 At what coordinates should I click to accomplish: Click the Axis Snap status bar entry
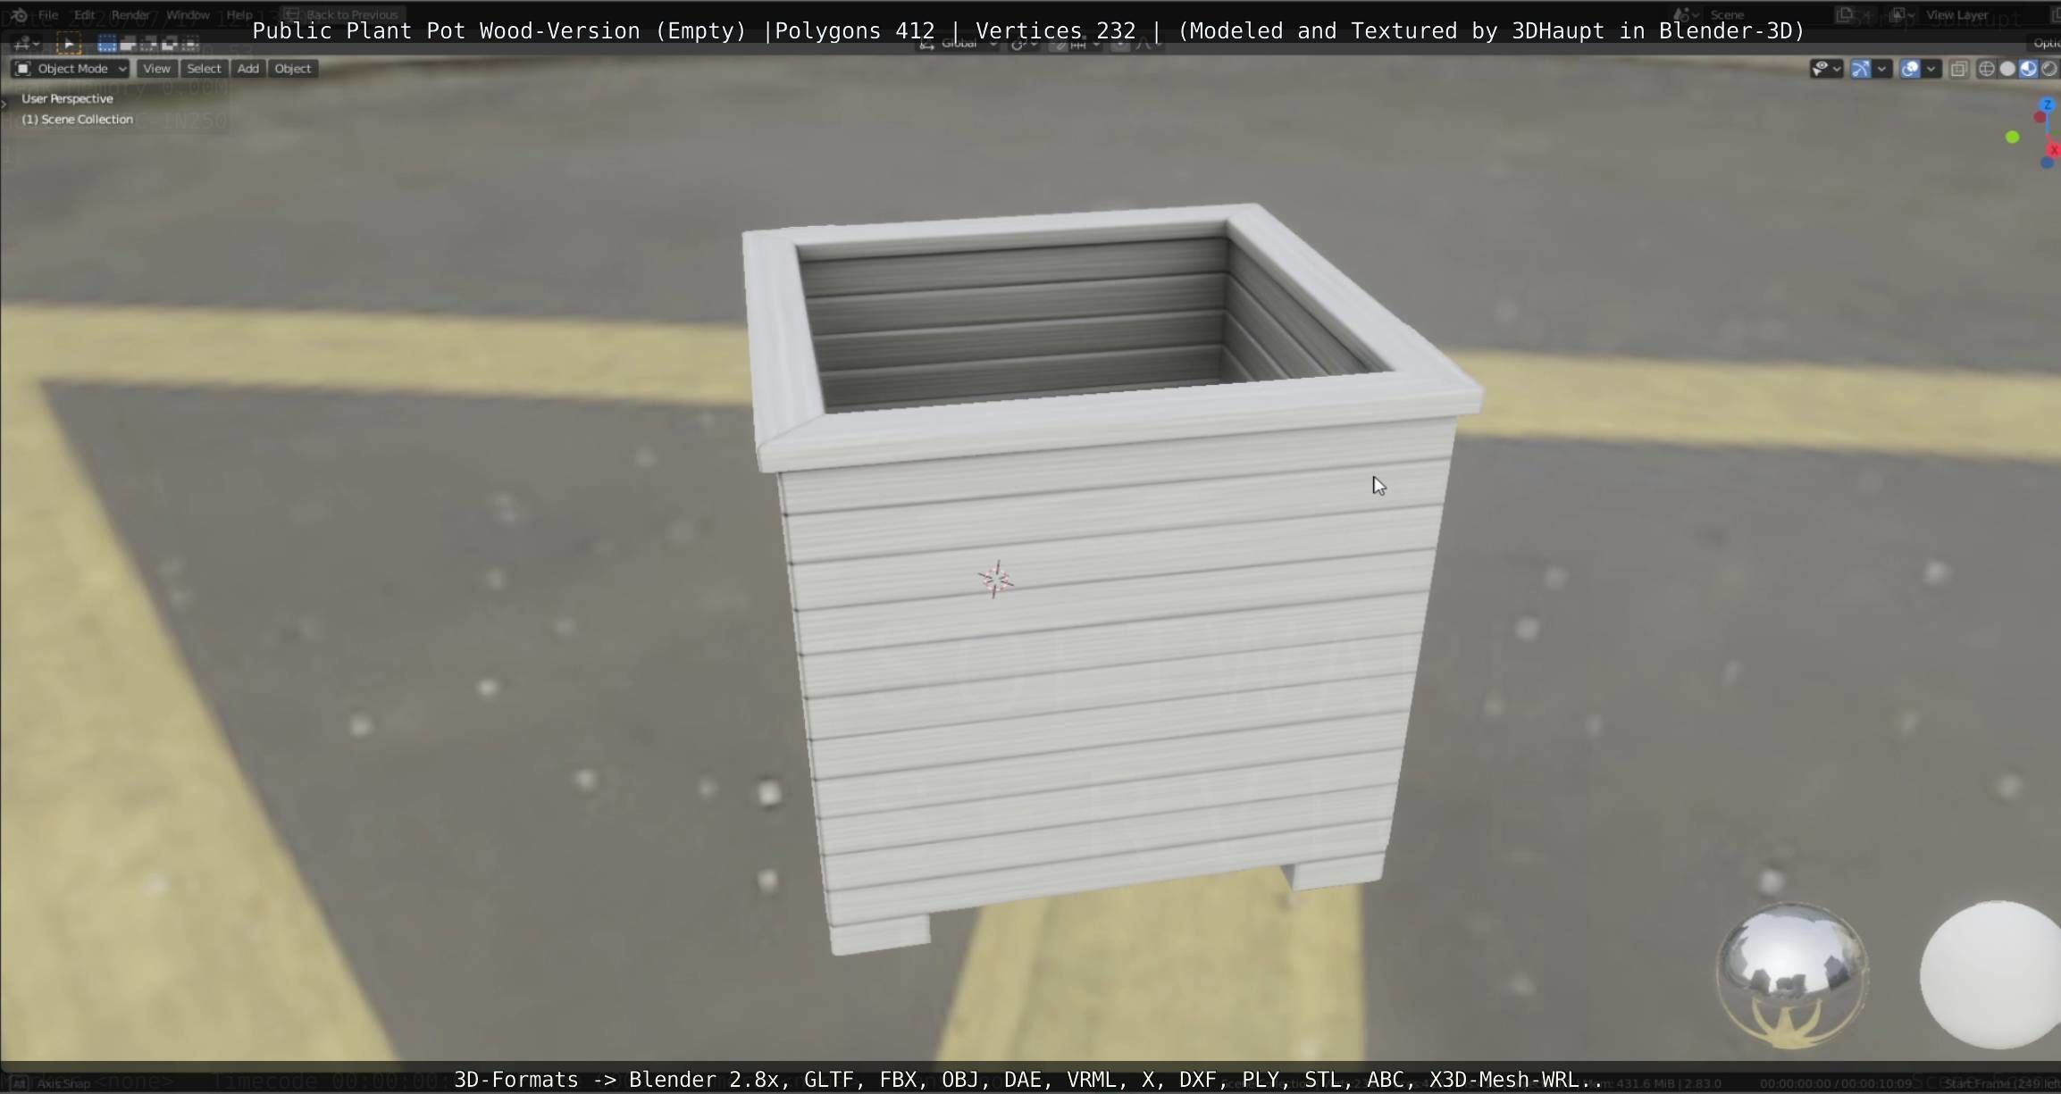(x=63, y=1083)
